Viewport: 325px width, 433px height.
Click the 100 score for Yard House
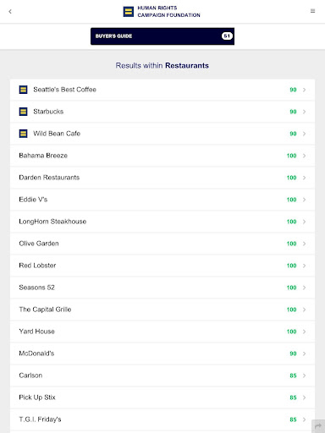point(291,332)
